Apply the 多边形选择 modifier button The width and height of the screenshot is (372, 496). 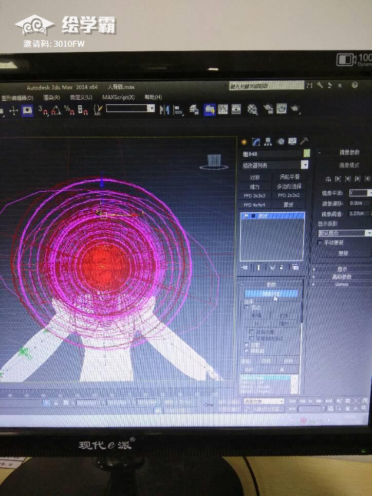pos(289,186)
